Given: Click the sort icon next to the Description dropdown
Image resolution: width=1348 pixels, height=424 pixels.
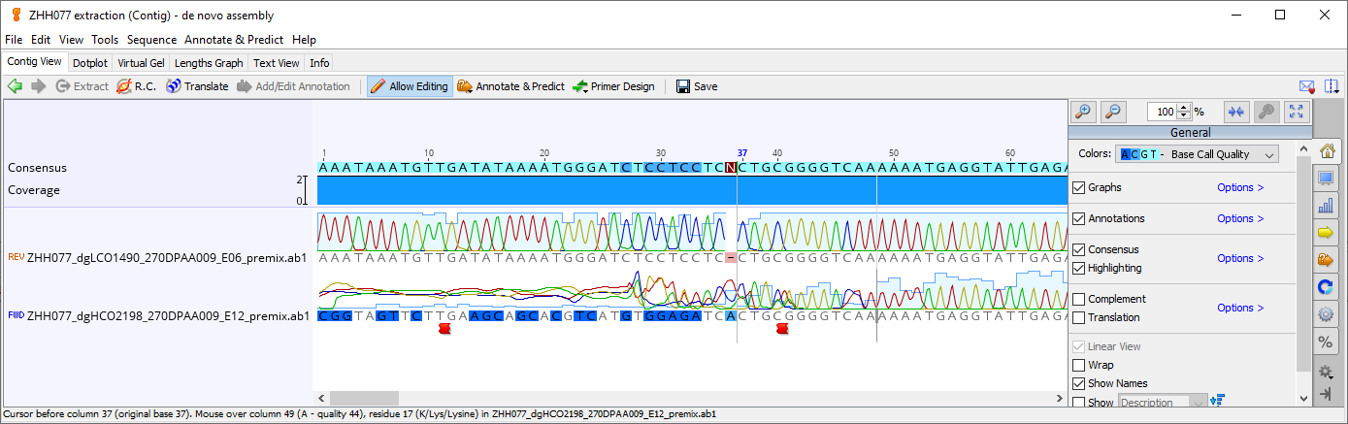Looking at the screenshot, I should 1219,401.
